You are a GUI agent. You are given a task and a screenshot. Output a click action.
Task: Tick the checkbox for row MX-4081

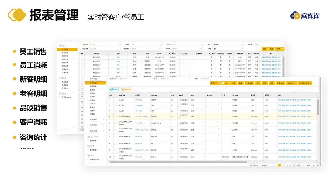coord(115,123)
